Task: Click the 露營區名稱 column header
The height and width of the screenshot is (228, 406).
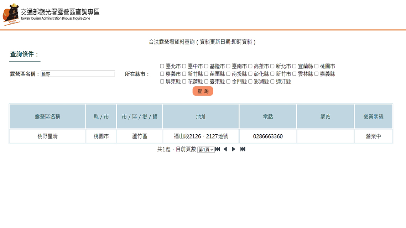Action: (x=47, y=116)
